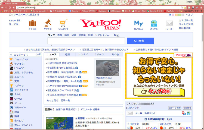Click the typhoon map thumbnail
Screen dimensions: 204x130
pos(60,123)
